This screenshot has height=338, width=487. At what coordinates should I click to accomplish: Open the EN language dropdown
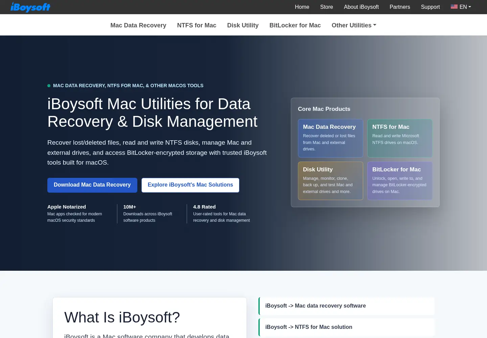(x=461, y=7)
